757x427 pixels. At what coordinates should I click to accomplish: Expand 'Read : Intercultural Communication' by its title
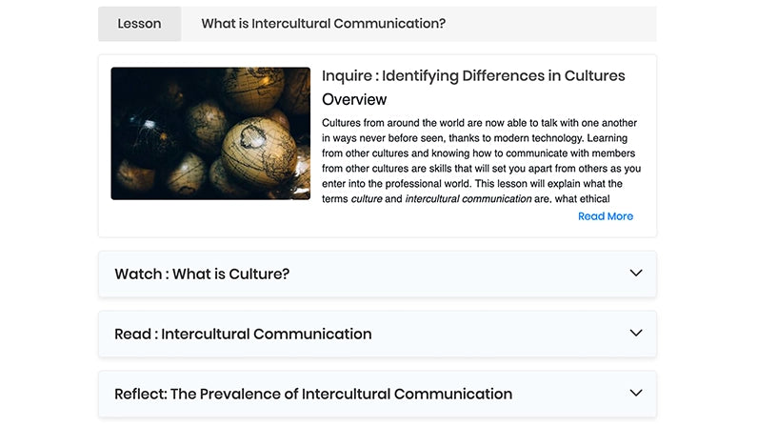(x=243, y=335)
